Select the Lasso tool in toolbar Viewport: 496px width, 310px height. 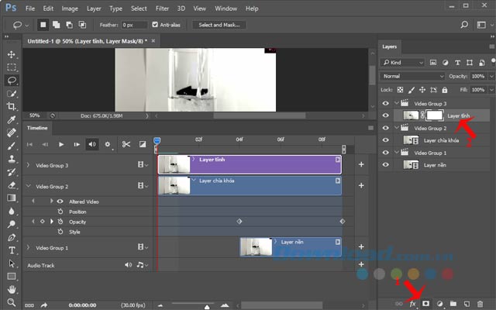pyautogui.click(x=12, y=80)
